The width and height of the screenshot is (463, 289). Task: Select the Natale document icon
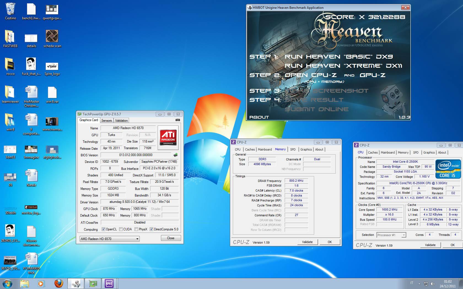pos(31,178)
